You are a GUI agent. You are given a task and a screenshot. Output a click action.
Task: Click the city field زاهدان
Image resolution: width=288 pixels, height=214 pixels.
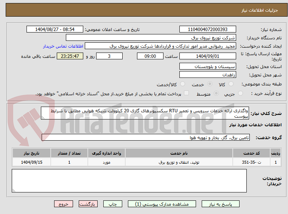point(207,75)
